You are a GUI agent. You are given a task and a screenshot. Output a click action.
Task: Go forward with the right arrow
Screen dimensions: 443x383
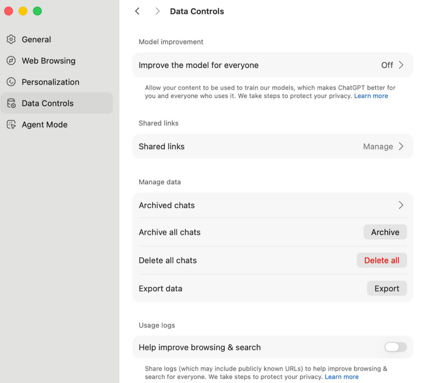pos(158,11)
